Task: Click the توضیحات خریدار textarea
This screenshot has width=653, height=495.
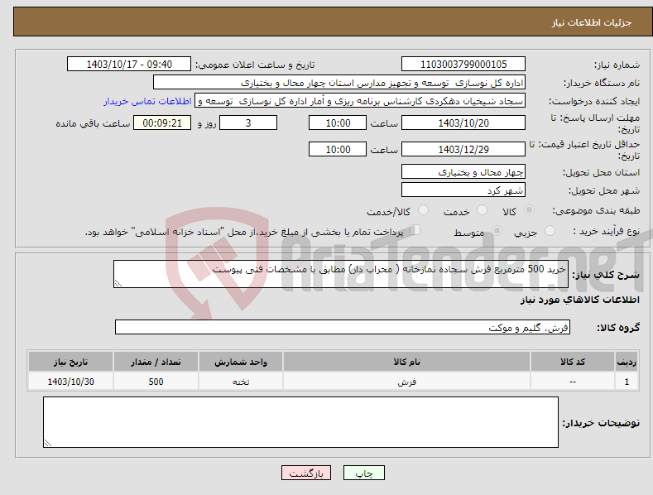Action: [x=300, y=422]
